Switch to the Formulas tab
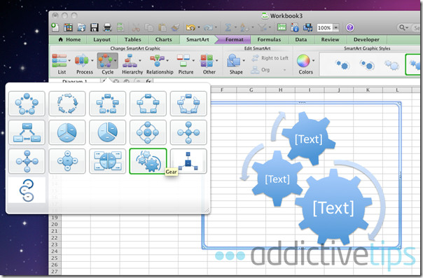Viewport: 423px width, 278px height. tap(269, 40)
